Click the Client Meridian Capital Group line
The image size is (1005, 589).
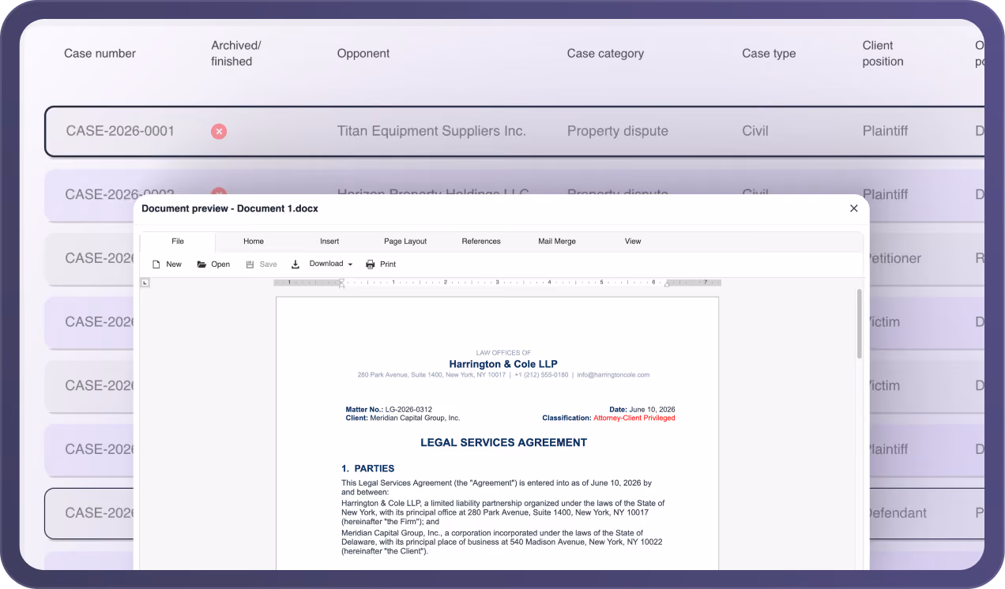(x=403, y=418)
